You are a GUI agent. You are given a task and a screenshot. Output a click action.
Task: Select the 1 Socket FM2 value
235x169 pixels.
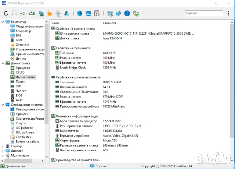coord(112,121)
